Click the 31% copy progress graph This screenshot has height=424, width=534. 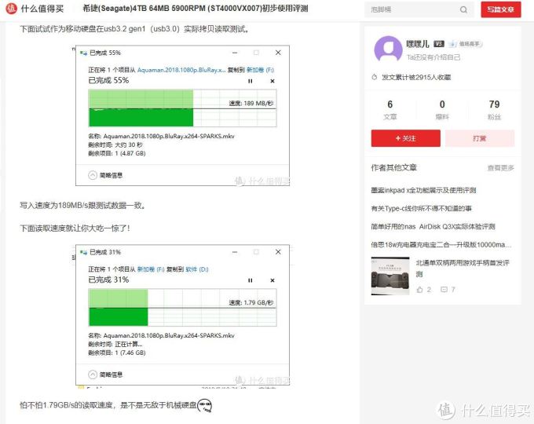tap(182, 307)
